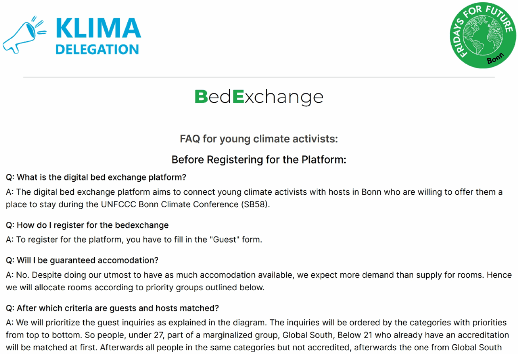
Task: Click the BedExchange logo title
Action: tap(259, 97)
